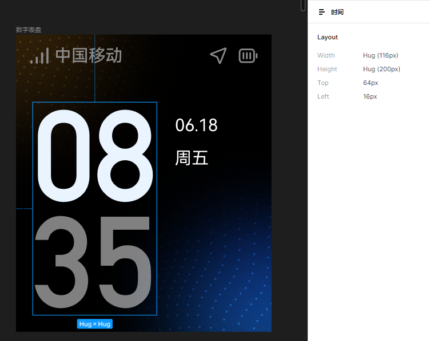Click the vertical scrollbar handle near top
Screen dimensions: 430x341
tap(303, 5)
